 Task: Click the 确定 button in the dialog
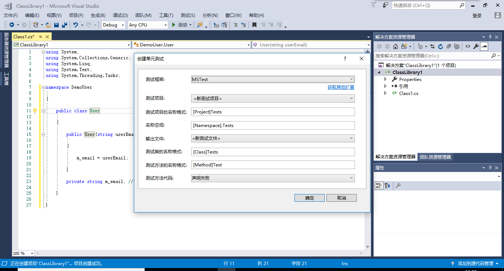click(309, 198)
